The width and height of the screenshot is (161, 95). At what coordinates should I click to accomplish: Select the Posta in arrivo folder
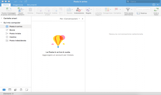[16, 26]
